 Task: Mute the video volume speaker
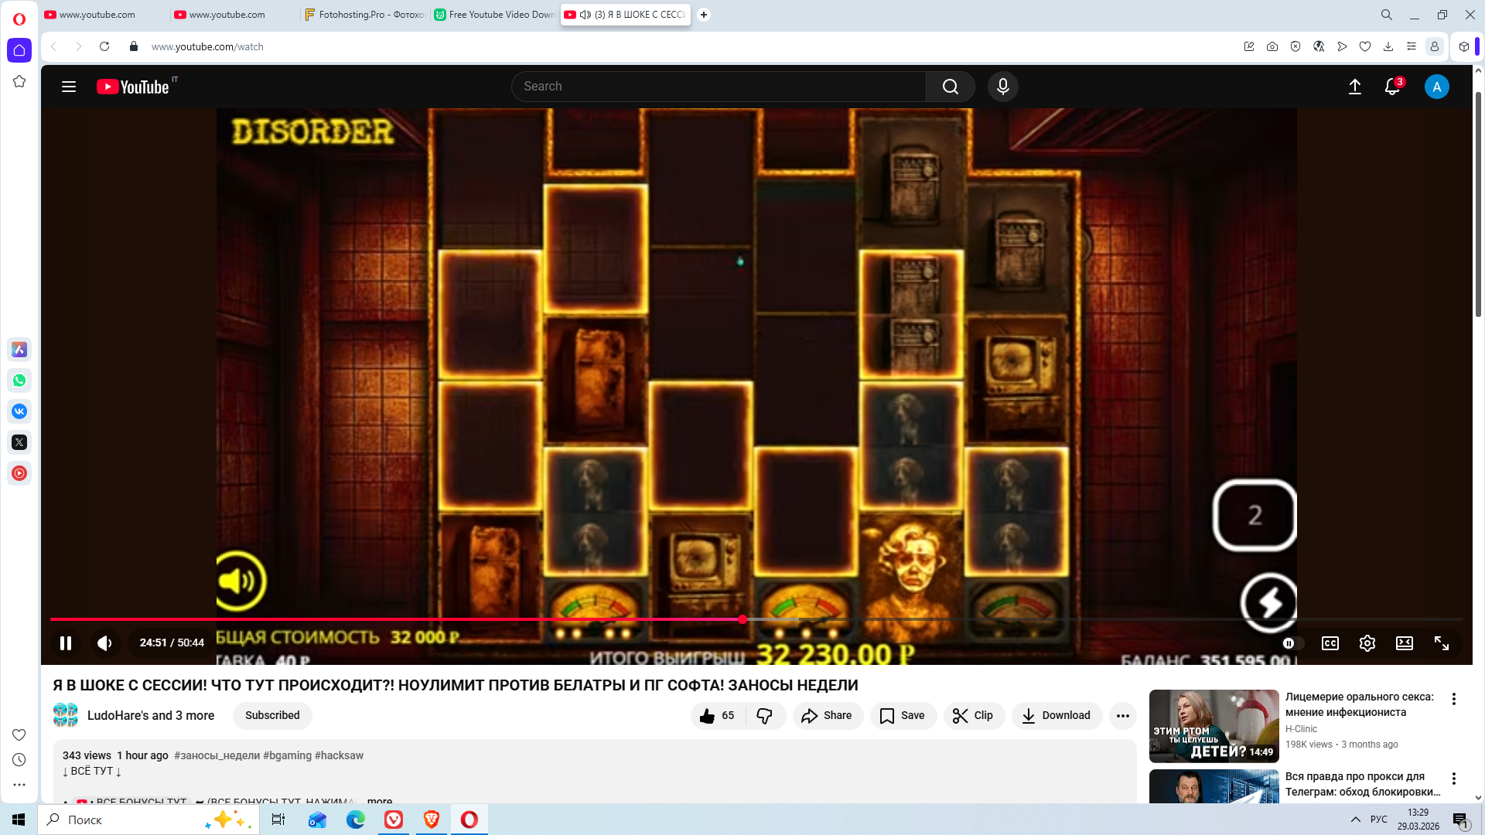click(104, 643)
